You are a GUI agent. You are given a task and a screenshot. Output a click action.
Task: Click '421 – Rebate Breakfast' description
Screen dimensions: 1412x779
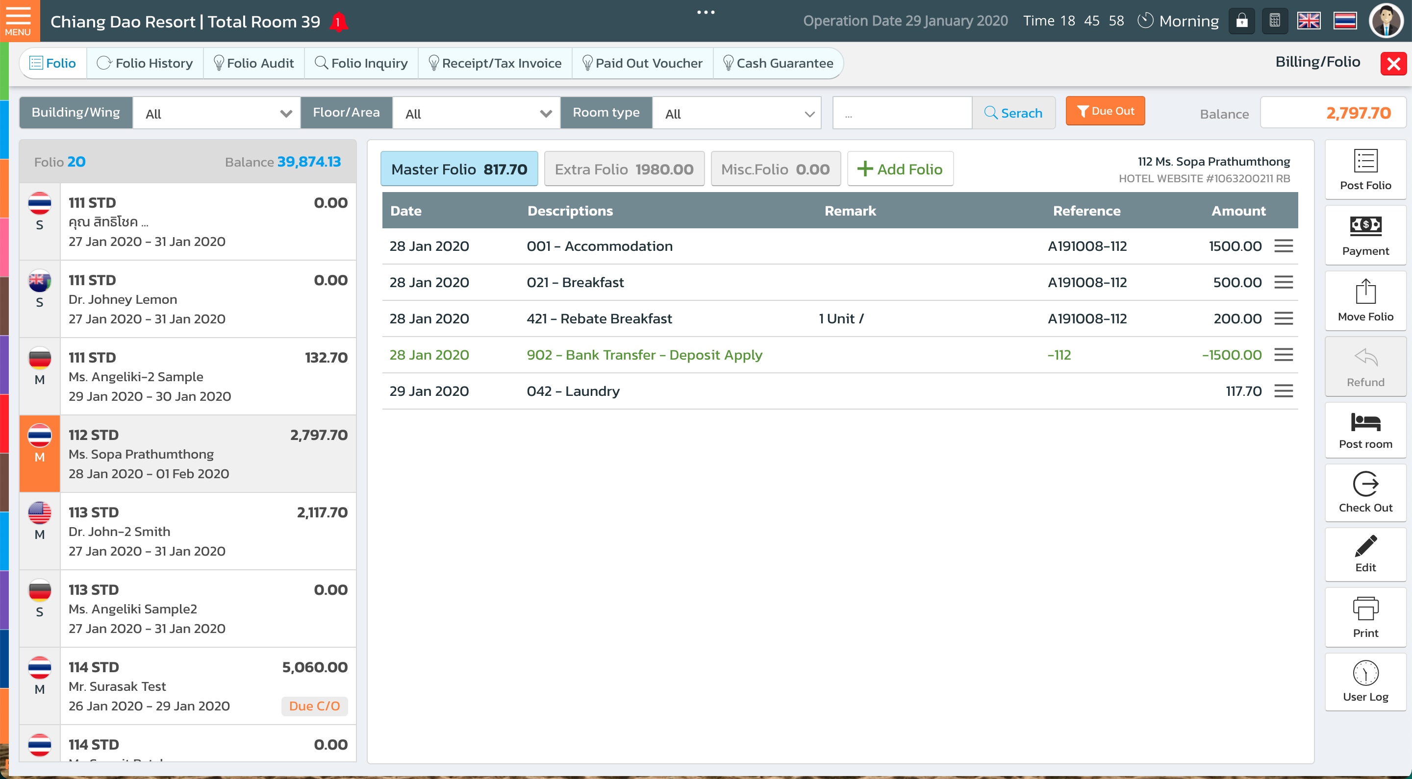click(x=599, y=319)
